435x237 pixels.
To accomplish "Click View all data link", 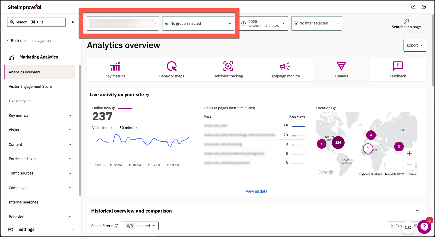I will [x=257, y=191].
